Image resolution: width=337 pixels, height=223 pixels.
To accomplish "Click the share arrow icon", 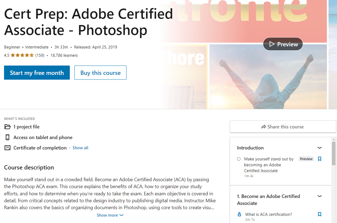I will [264, 127].
